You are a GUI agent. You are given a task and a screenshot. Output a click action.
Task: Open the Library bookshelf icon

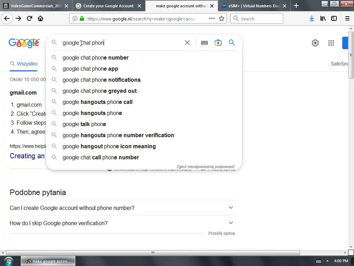pos(323,19)
